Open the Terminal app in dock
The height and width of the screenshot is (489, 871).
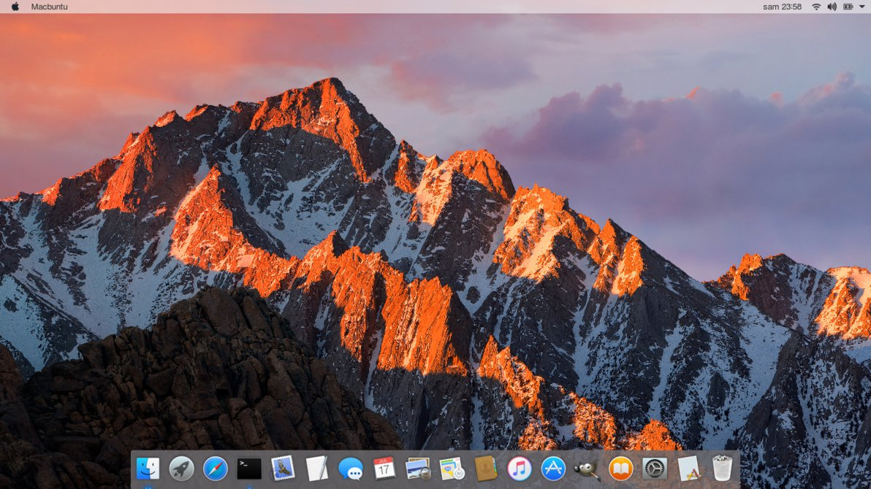tap(249, 469)
